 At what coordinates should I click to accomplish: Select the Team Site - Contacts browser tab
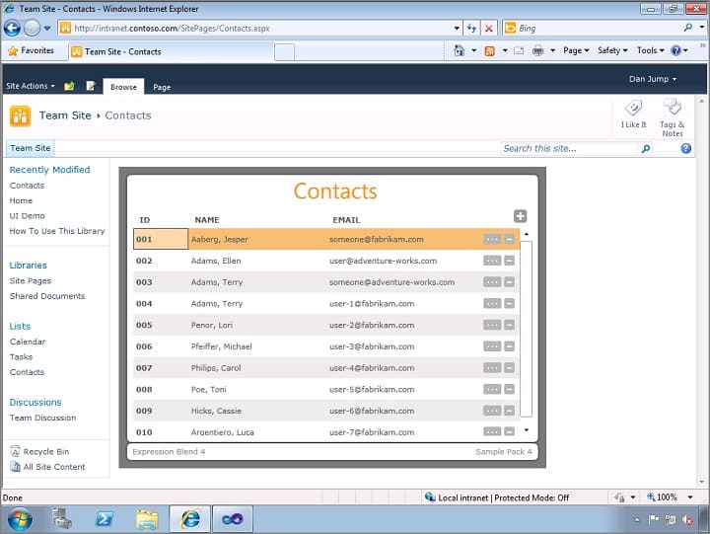pos(171,51)
